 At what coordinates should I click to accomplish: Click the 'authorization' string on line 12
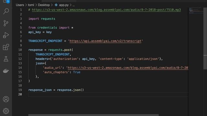pyautogui.click(x=65, y=59)
